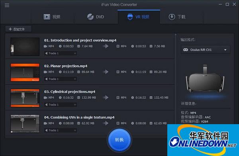Click title 03. Cylindrical projections.mp4

[x=70, y=92]
